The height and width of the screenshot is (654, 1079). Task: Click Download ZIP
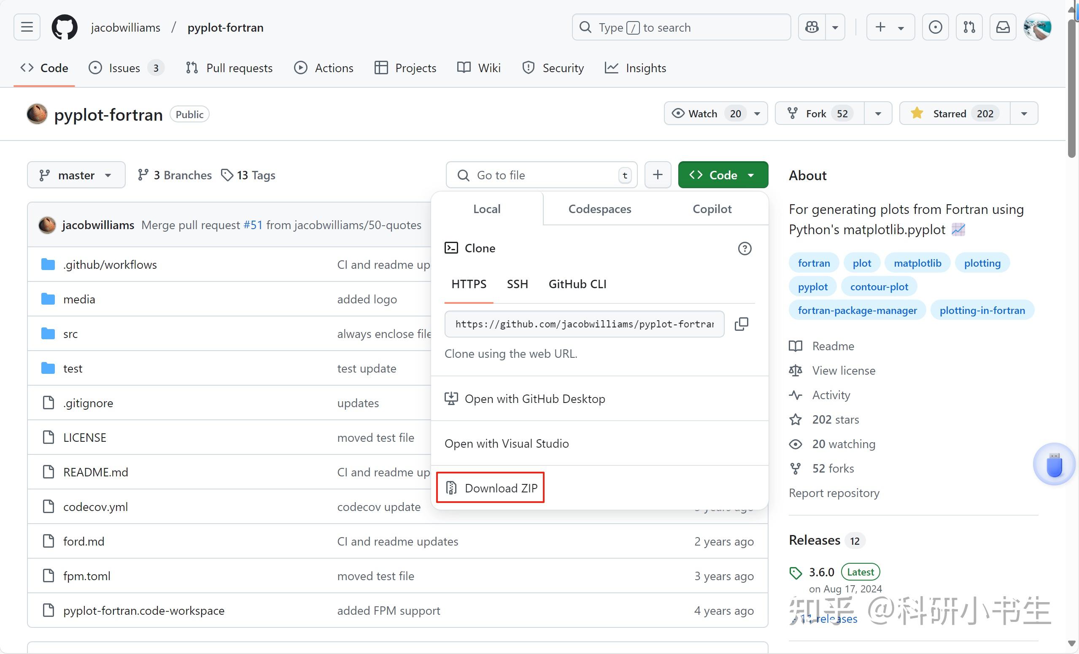point(491,487)
